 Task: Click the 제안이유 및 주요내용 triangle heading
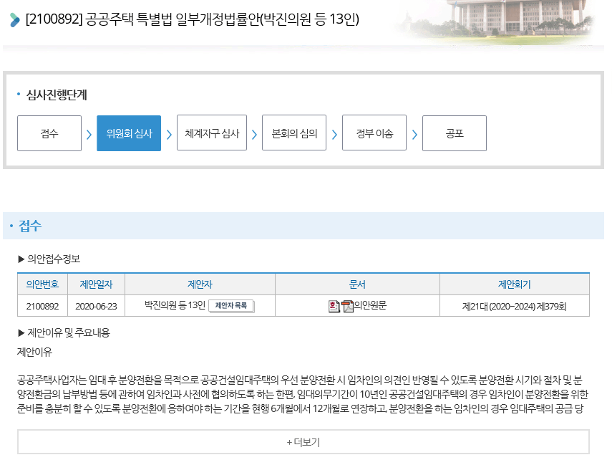click(63, 332)
